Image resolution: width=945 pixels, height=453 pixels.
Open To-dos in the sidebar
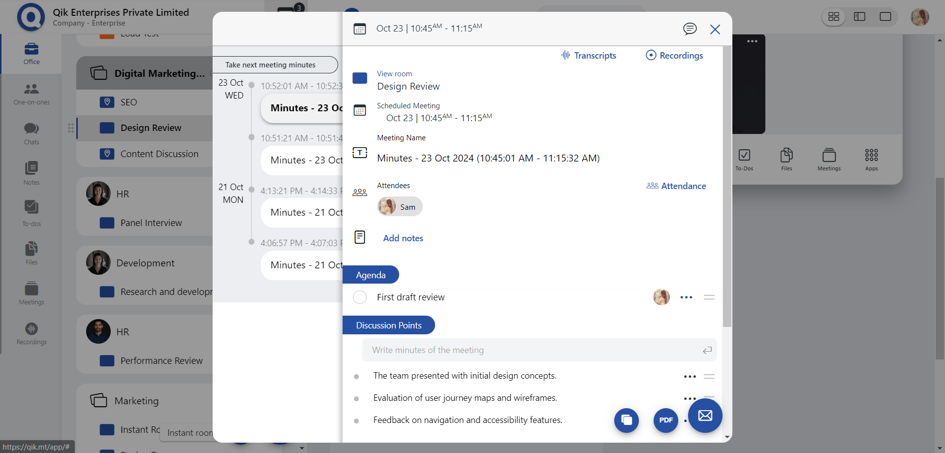coord(31,214)
